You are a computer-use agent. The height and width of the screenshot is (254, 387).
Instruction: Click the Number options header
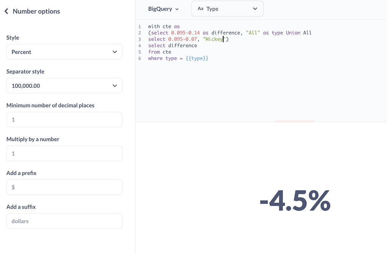point(36,11)
